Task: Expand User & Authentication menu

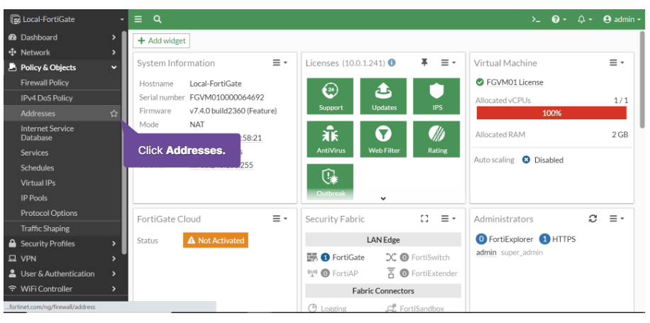Action: [62, 273]
